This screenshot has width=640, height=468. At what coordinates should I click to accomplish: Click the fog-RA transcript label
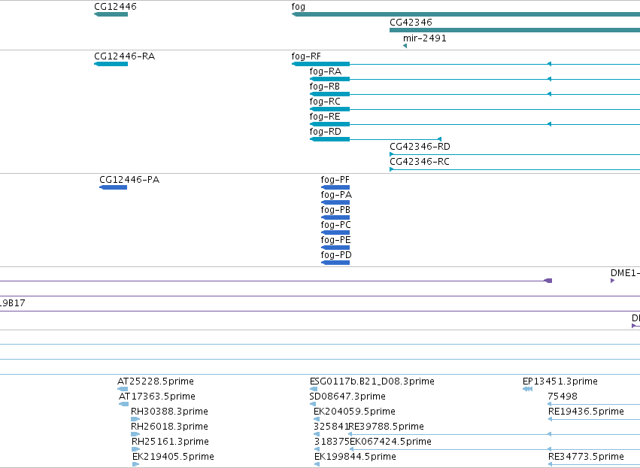(x=326, y=71)
